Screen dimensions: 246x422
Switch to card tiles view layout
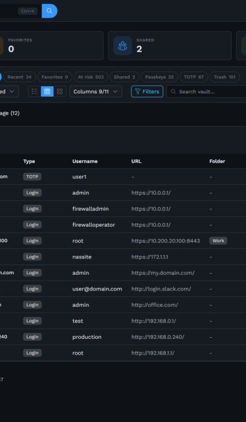[x=60, y=91]
